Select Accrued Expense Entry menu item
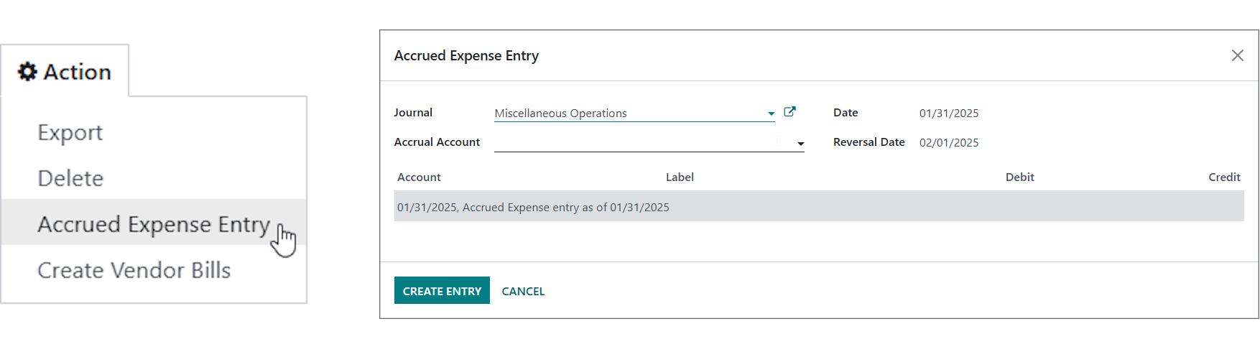Viewport: 1260px width, 352px height. (x=154, y=224)
